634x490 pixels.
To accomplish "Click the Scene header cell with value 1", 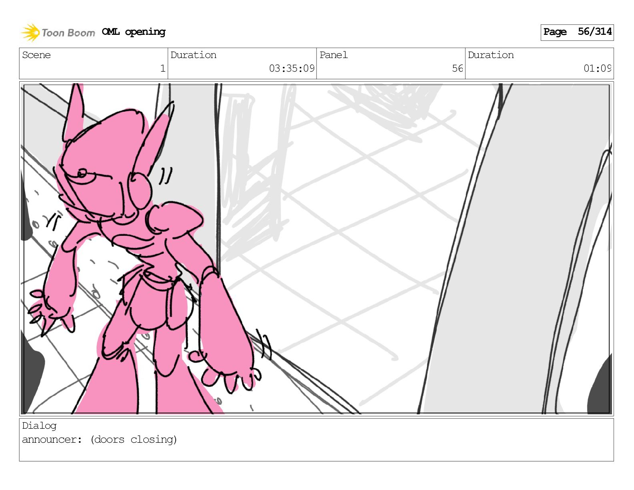I will pyautogui.click(x=94, y=63).
